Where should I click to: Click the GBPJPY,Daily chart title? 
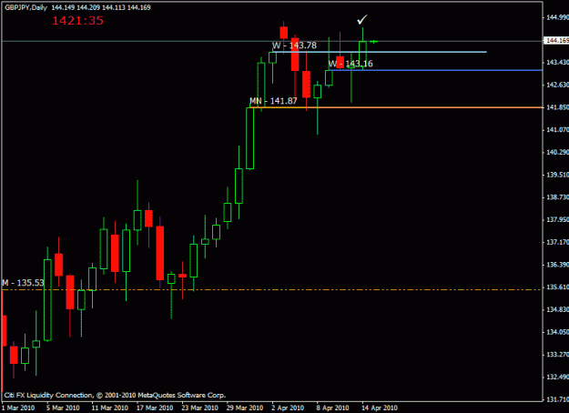click(x=25, y=7)
